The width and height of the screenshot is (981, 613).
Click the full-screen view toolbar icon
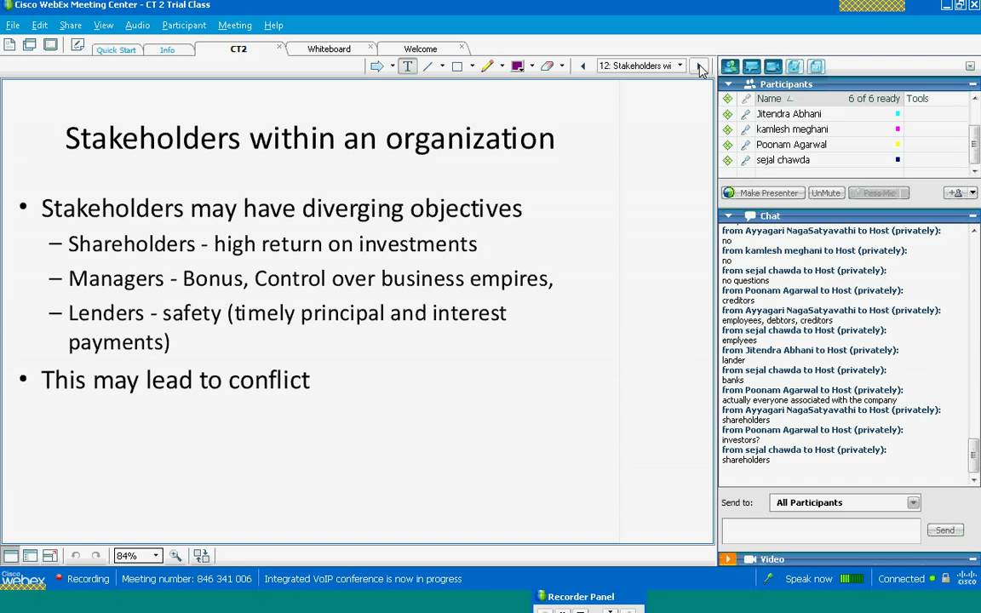point(50,44)
